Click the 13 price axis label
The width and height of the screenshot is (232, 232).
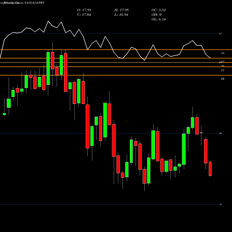point(223,79)
